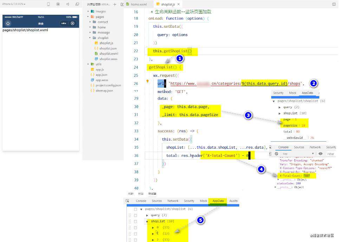339x242 pixels.
Task: Tick checkbox beside pages/shoplist/shoplist row
Action: (135, 209)
